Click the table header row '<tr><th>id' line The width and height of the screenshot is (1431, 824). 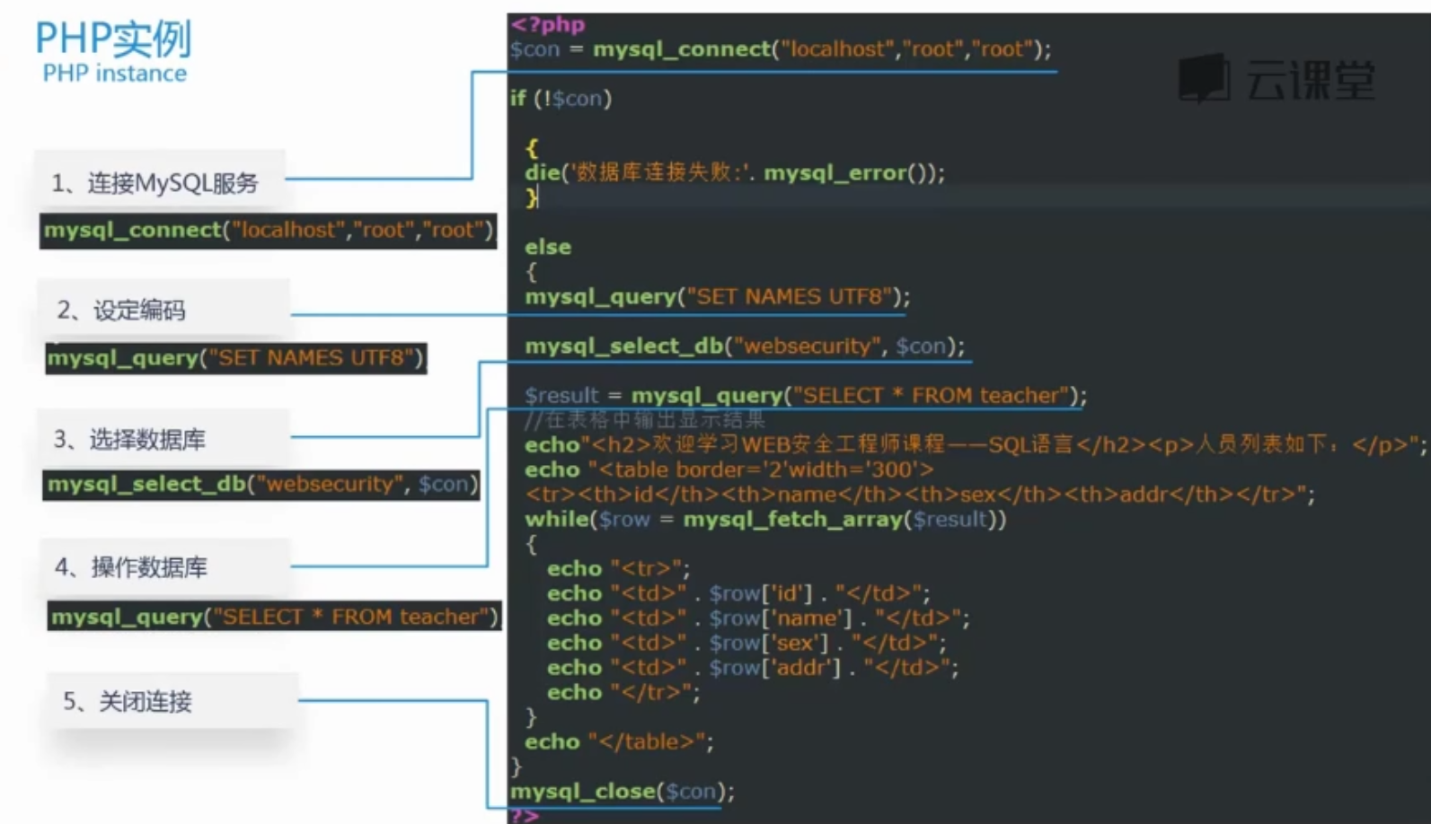point(920,494)
